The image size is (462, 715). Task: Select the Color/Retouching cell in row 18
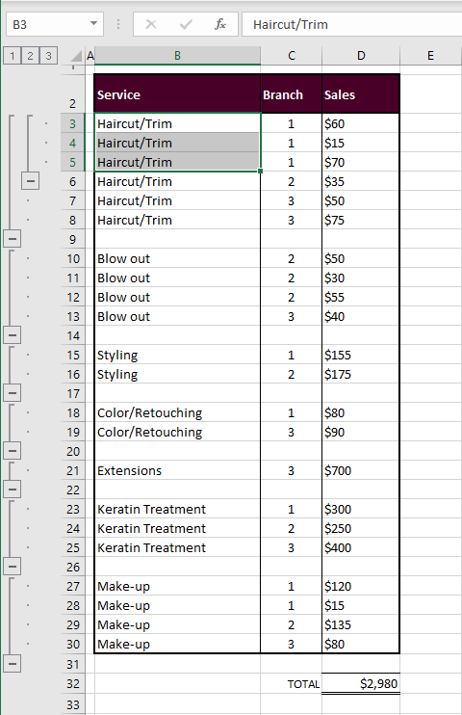point(177,412)
